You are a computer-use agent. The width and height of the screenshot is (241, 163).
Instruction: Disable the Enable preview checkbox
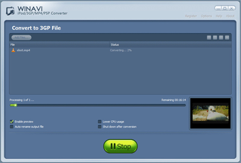[11, 122]
